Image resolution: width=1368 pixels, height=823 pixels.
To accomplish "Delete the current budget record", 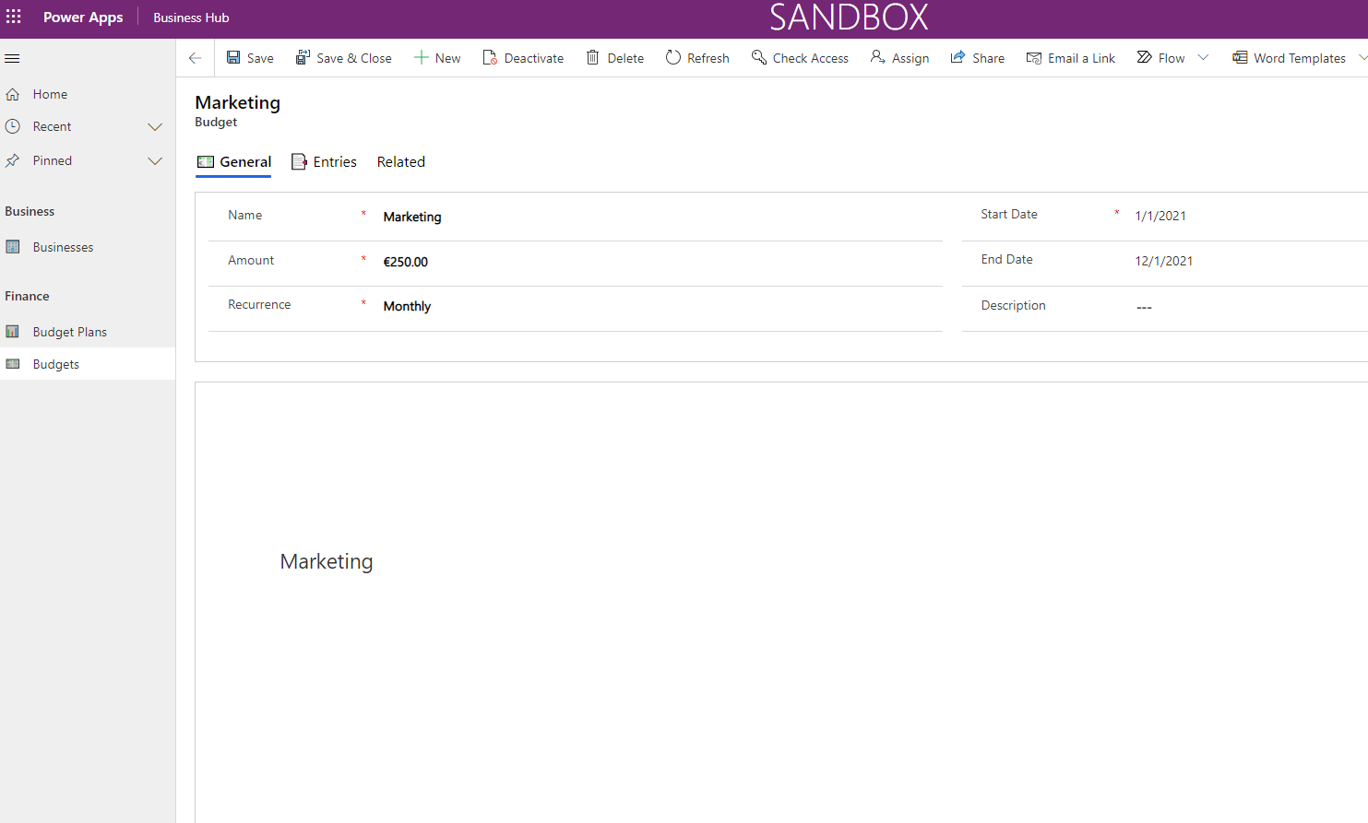I will pos(614,57).
